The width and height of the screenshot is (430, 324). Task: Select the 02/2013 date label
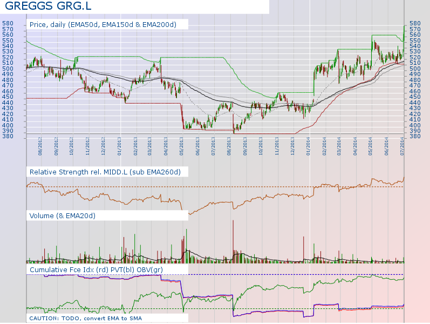(135, 146)
